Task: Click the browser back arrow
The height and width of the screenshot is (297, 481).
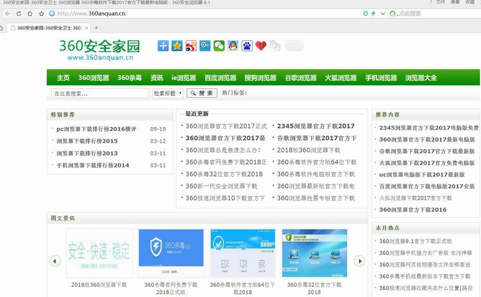Action: click(x=8, y=13)
